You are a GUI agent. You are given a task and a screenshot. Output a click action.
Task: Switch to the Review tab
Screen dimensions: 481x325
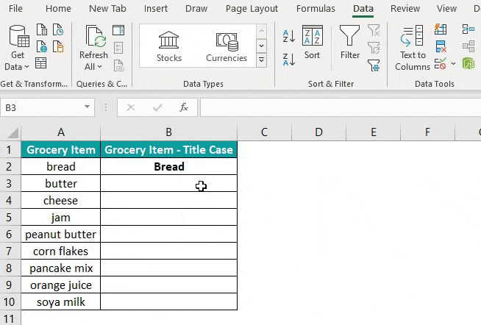point(405,9)
